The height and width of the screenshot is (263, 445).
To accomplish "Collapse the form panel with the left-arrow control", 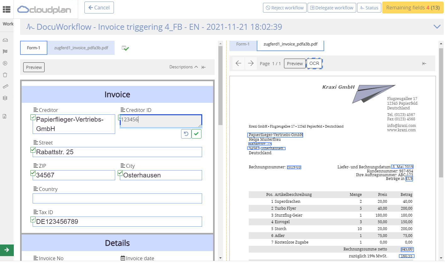I will click(203, 67).
